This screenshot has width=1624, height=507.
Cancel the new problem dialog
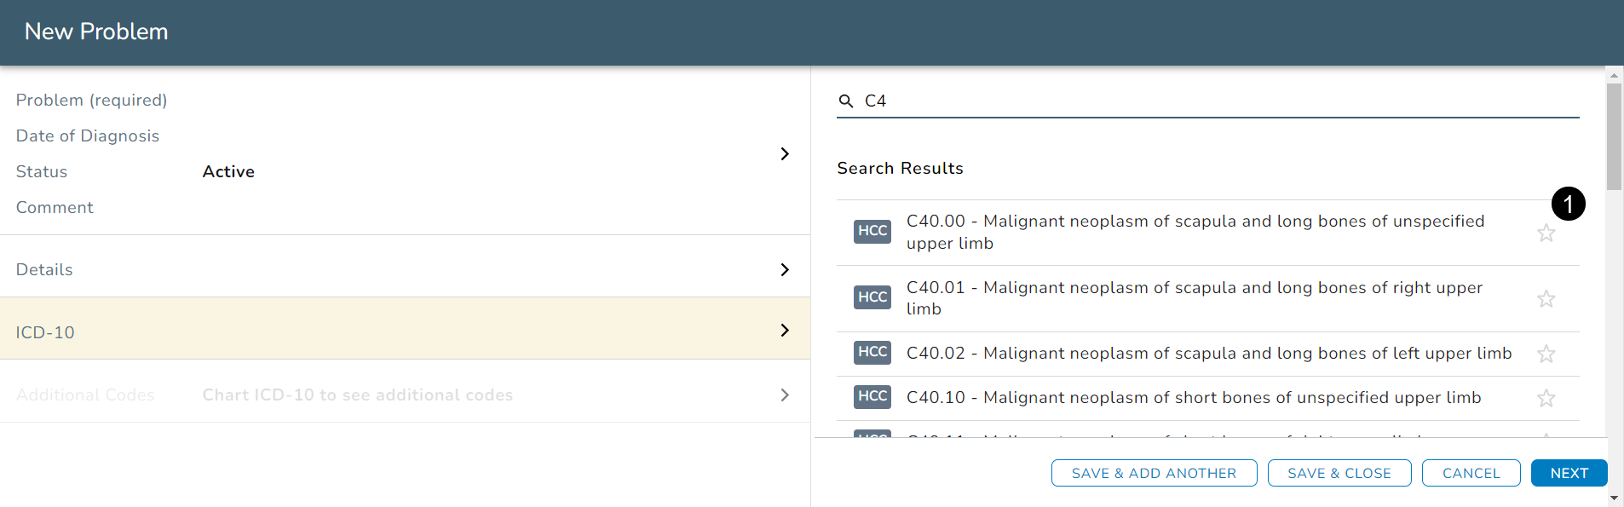coord(1471,473)
